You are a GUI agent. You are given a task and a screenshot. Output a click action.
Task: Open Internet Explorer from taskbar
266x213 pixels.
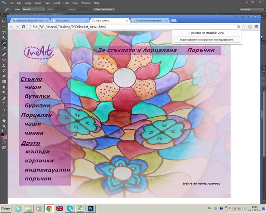coord(18,208)
